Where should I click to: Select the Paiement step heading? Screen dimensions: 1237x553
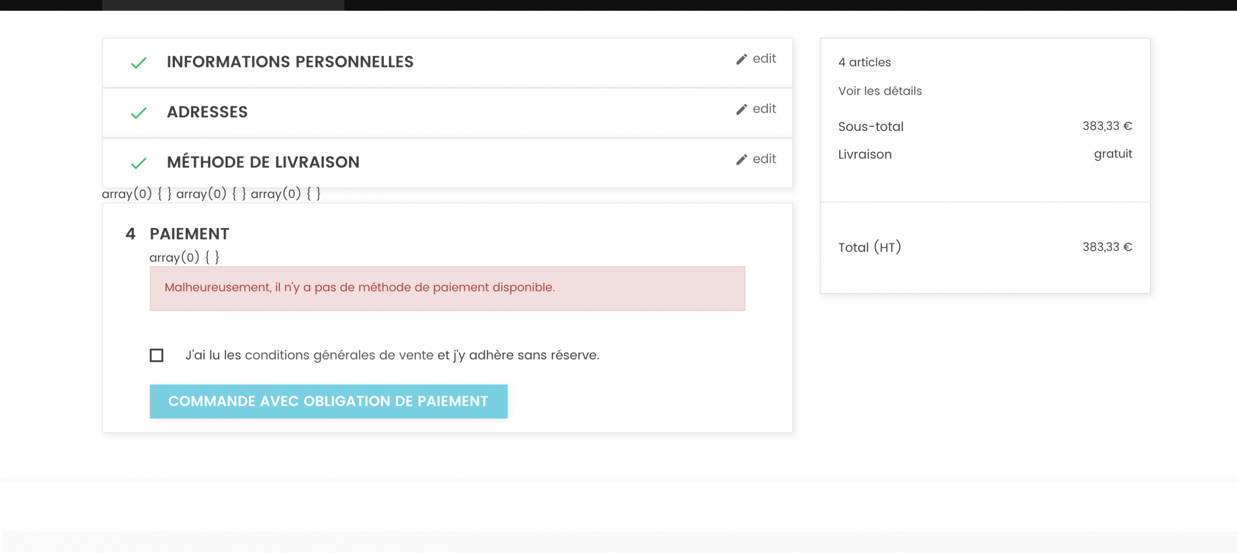(189, 234)
